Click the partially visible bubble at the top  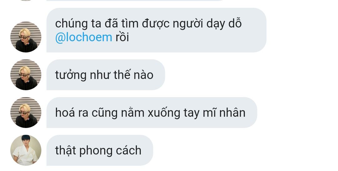(136, 0)
